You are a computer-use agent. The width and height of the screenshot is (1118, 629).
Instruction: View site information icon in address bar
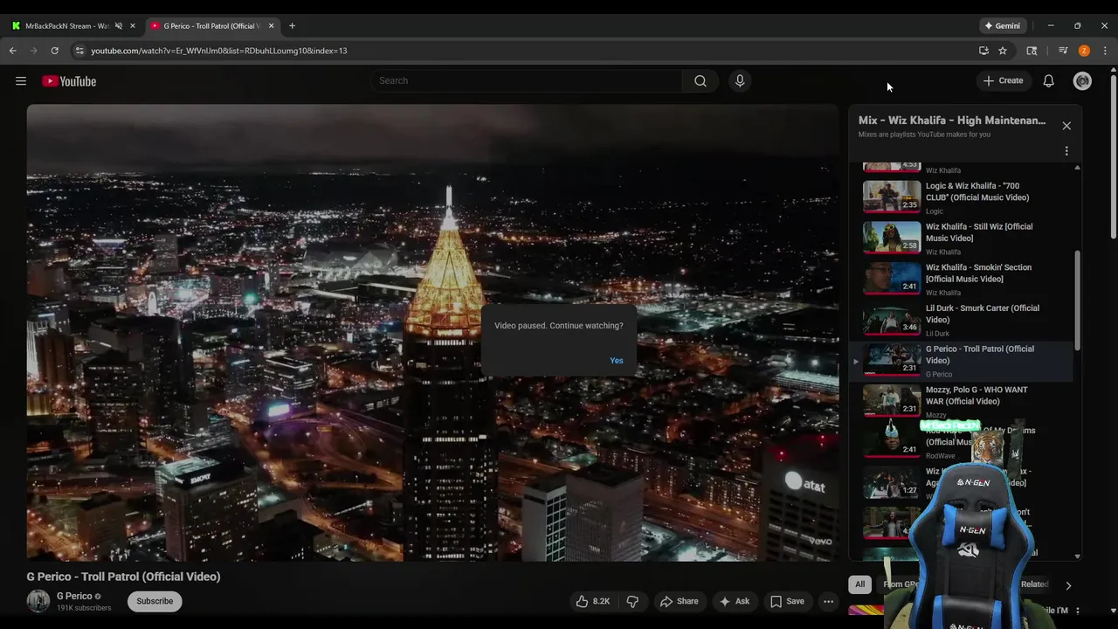click(x=79, y=51)
